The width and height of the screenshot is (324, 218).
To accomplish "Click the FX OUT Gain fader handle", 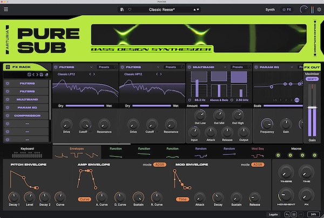I will tap(312, 108).
